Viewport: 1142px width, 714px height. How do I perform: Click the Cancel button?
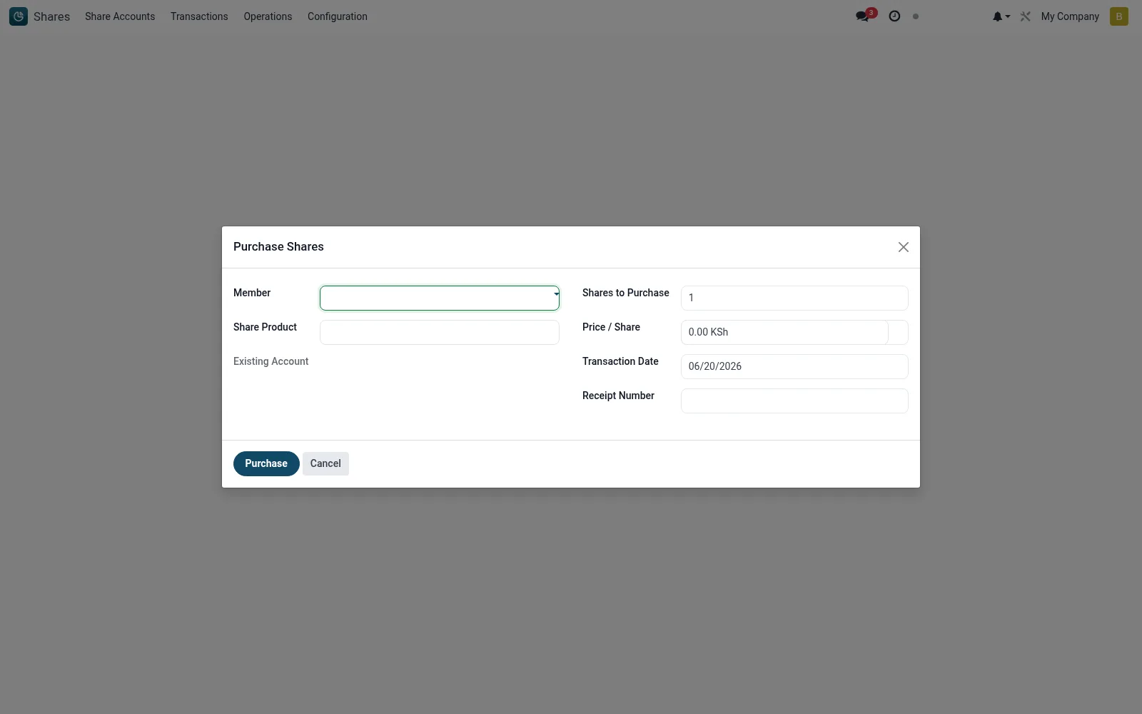(x=325, y=463)
